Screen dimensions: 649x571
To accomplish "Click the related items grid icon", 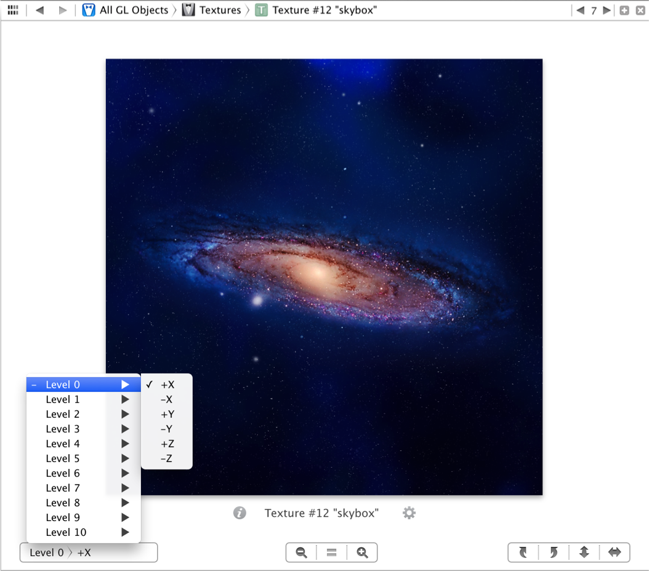I will (12, 10).
